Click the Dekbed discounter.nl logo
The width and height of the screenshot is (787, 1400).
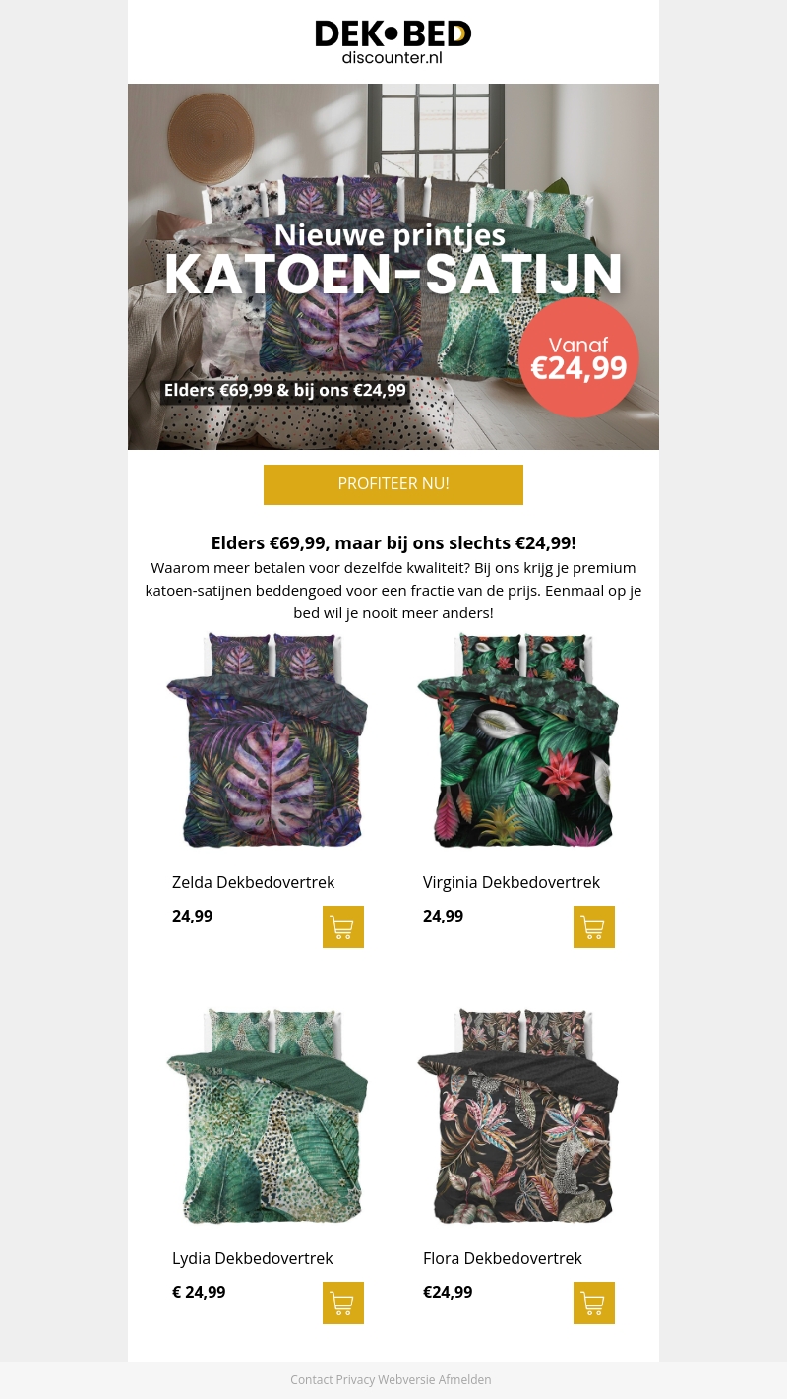pos(393,42)
